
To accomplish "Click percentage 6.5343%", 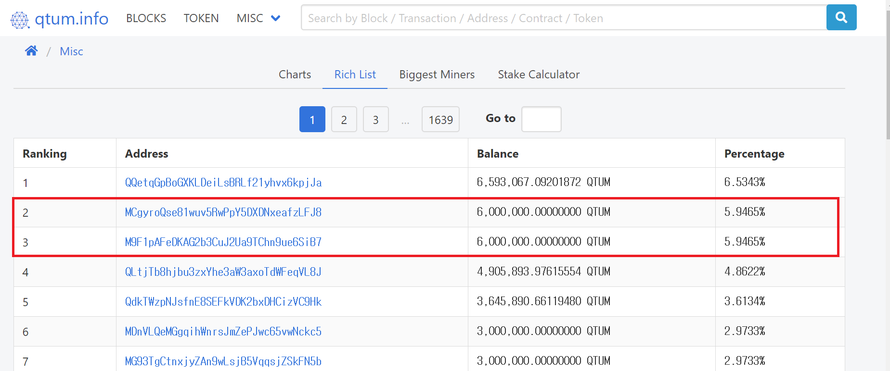I will tap(745, 182).
